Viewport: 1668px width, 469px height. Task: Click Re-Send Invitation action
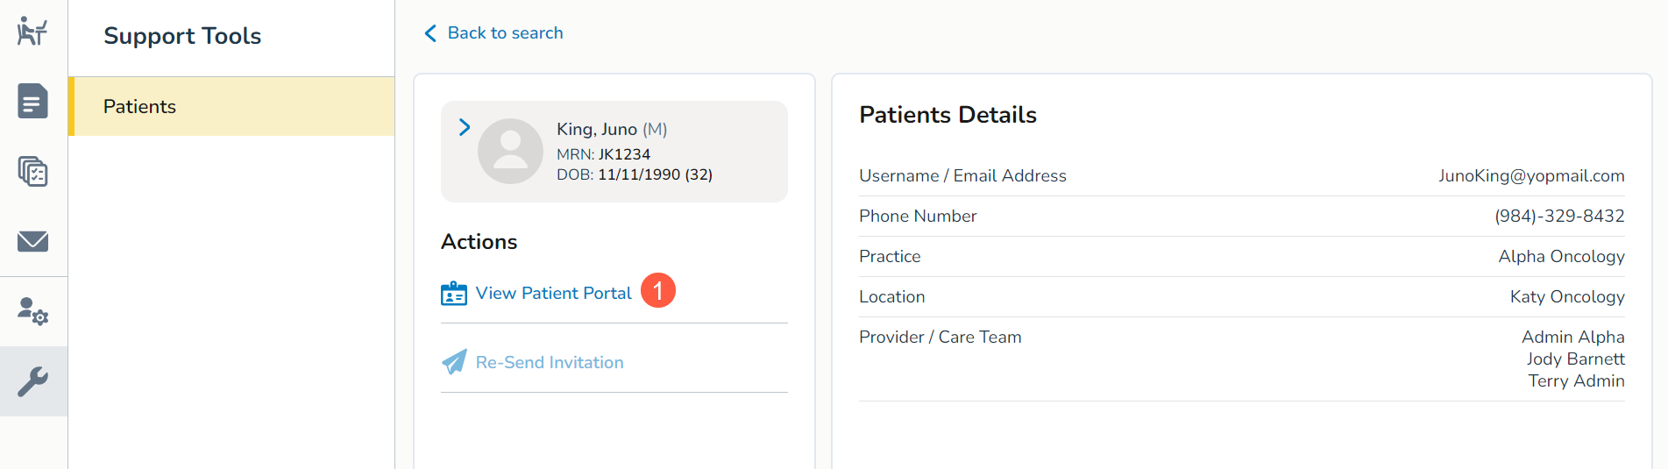point(550,362)
